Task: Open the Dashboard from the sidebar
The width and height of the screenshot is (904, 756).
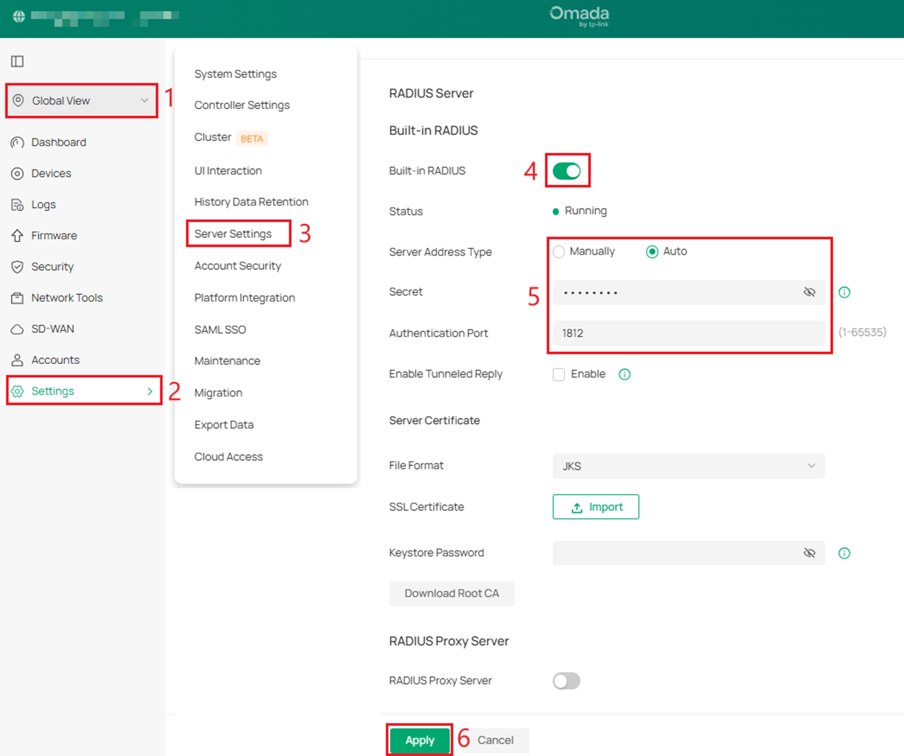Action: point(59,142)
